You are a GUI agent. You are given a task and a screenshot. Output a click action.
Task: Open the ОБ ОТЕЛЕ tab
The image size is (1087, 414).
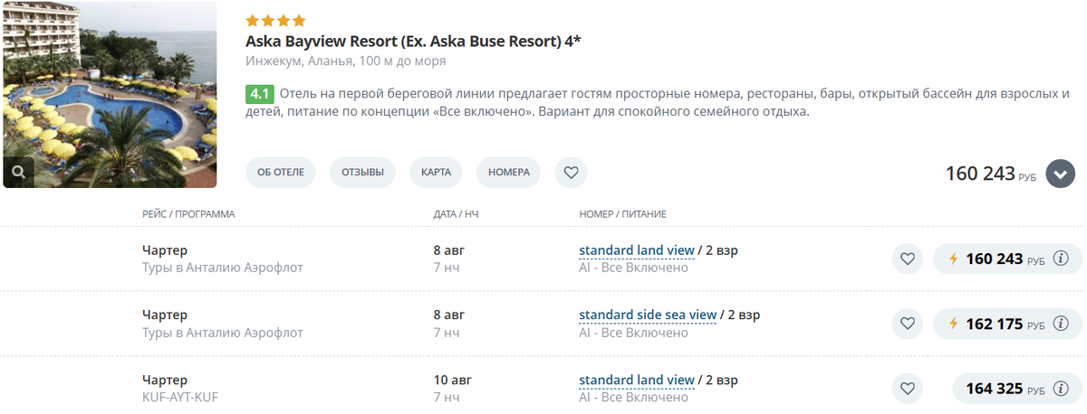[x=281, y=172]
